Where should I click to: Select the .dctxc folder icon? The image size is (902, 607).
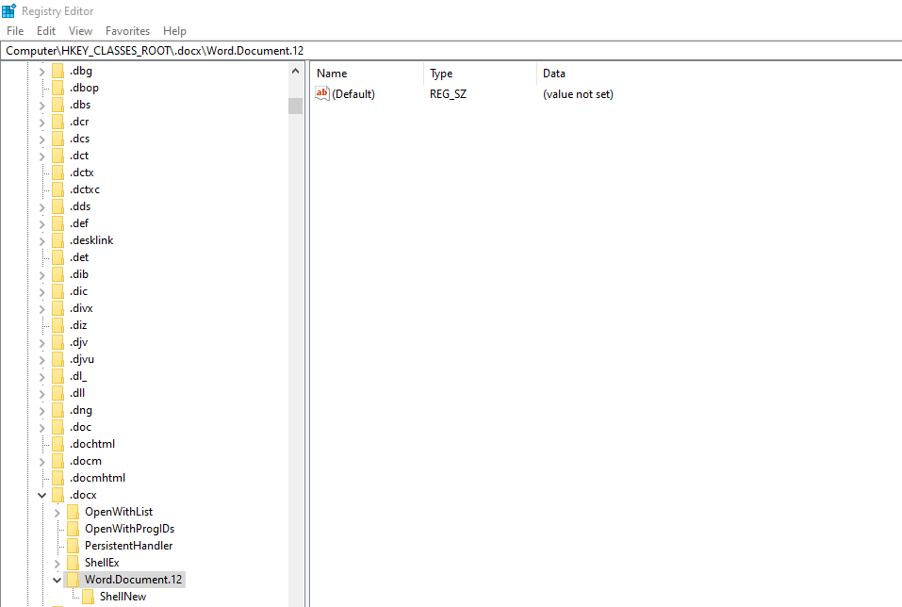tap(57, 189)
